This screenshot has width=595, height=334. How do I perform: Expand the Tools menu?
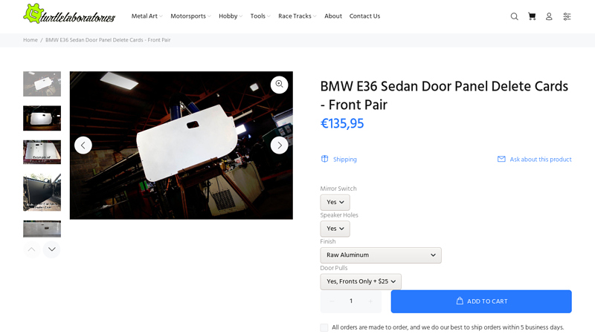(x=260, y=16)
